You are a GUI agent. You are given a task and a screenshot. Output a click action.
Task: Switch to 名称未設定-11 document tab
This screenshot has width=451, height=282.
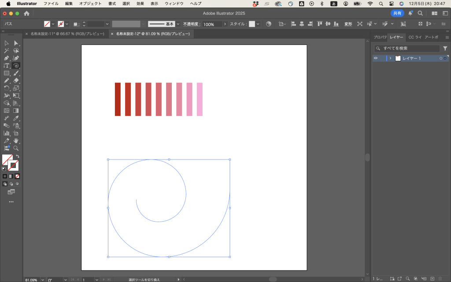[x=67, y=33]
